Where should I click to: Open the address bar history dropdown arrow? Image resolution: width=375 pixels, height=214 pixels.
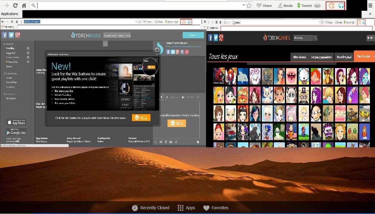(244, 5)
